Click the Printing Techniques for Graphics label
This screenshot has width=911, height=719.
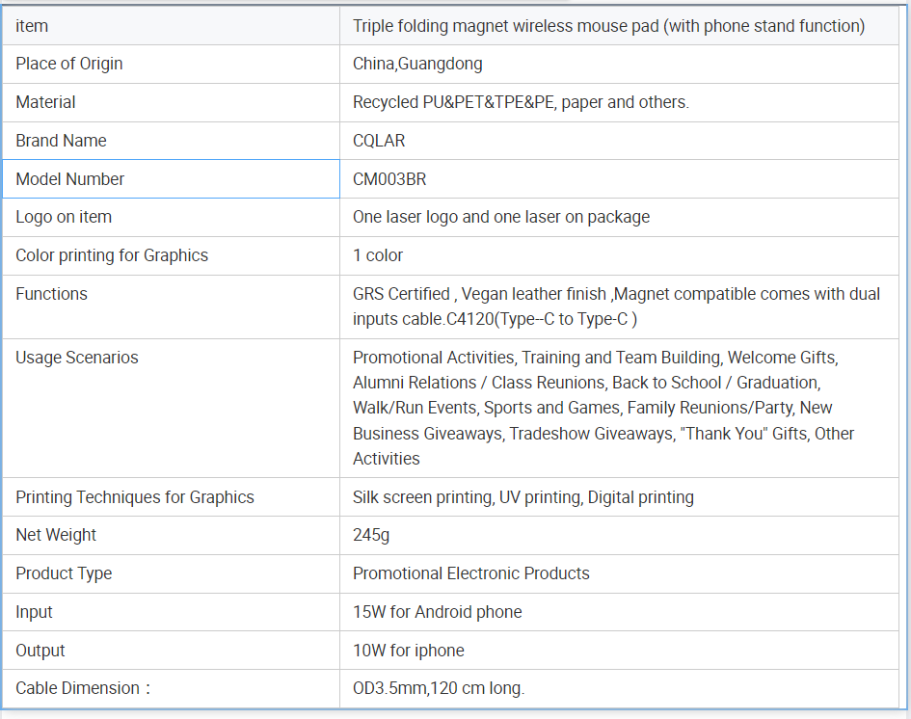pos(135,497)
